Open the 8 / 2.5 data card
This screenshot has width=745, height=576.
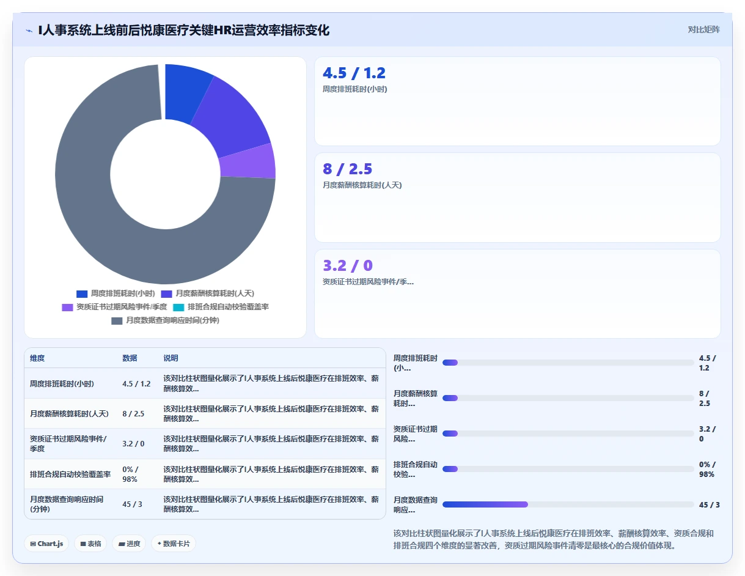(518, 198)
